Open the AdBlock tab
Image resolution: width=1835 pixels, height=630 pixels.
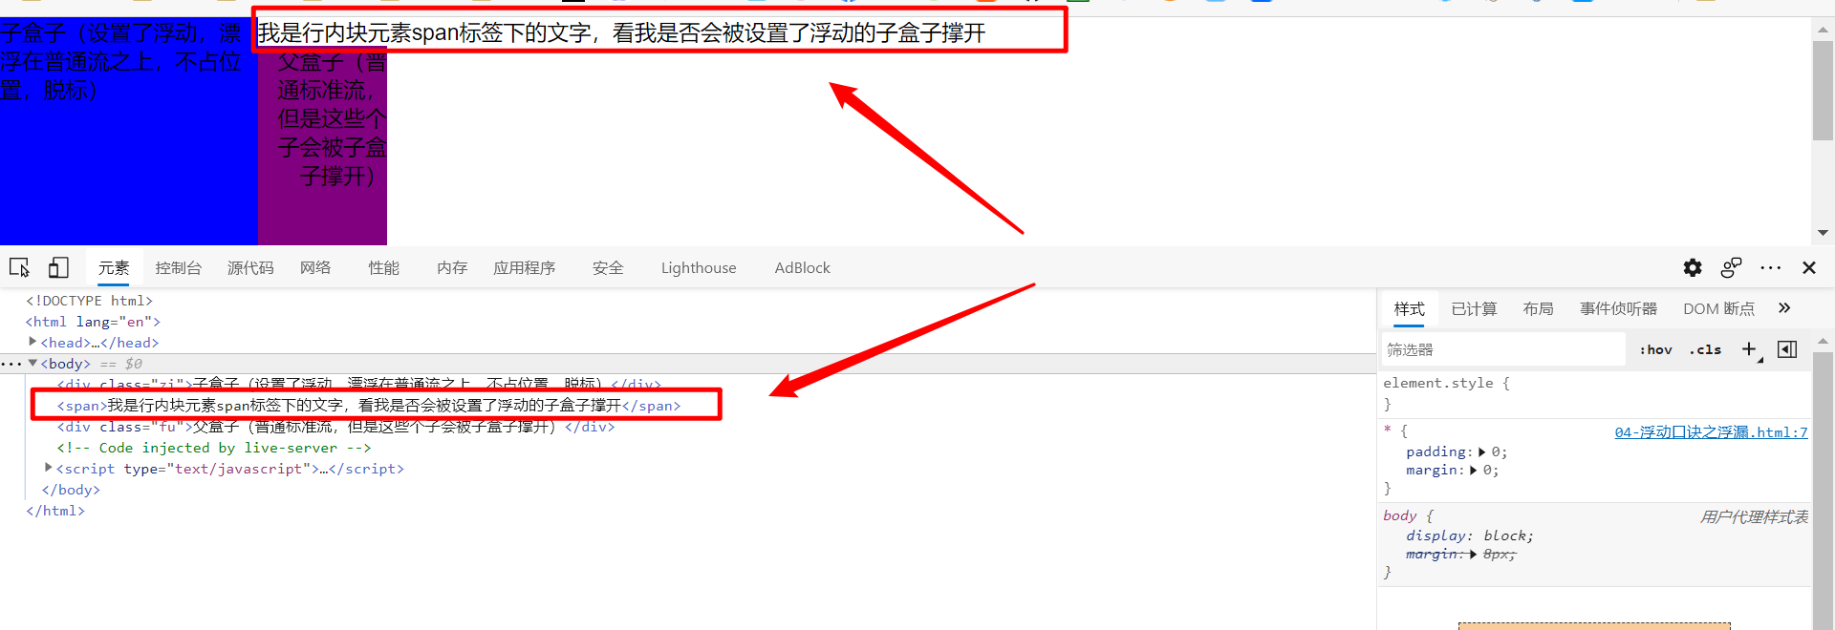(803, 268)
